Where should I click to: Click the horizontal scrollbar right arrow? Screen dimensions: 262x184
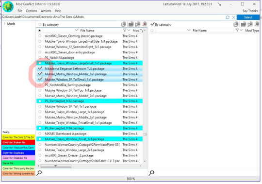click(140, 166)
